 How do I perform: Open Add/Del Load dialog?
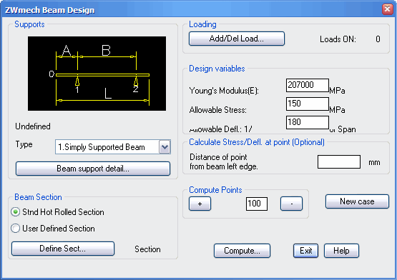point(237,39)
